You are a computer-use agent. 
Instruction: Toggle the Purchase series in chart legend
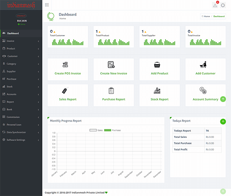[112, 130]
